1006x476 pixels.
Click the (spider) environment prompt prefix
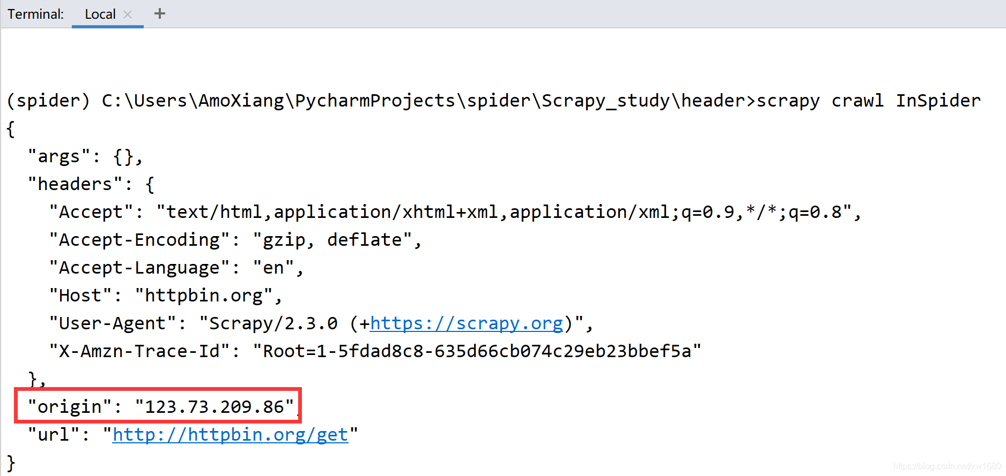[48, 101]
